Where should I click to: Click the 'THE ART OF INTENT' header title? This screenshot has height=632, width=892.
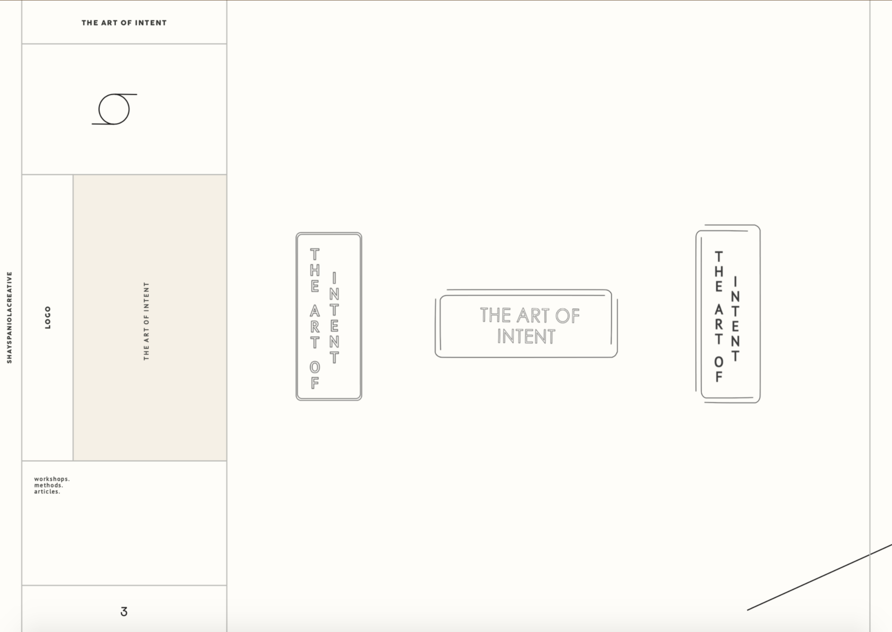124,23
